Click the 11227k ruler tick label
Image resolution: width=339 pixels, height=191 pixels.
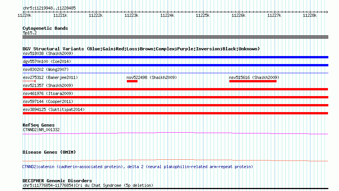coord(274,15)
